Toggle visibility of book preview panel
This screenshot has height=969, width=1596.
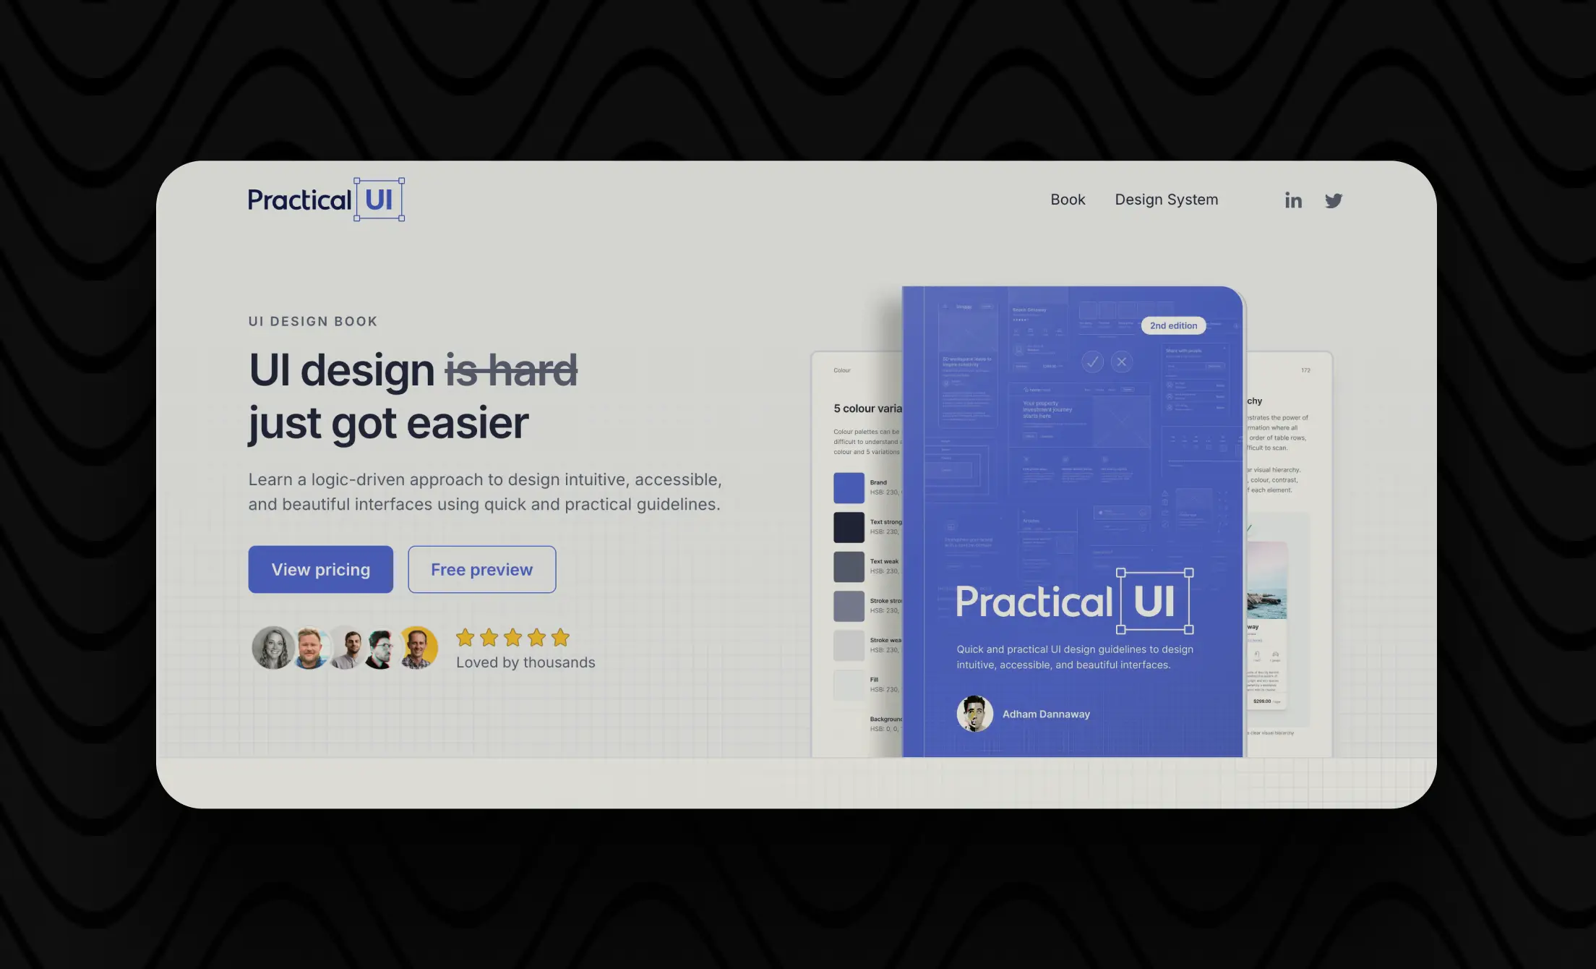pyautogui.click(x=481, y=569)
